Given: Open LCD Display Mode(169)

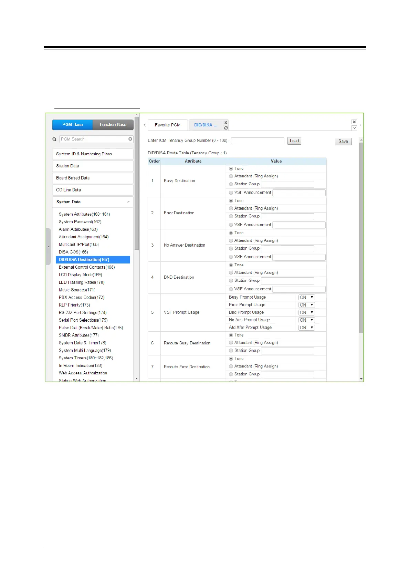Looking at the screenshot, I should (80, 275).
